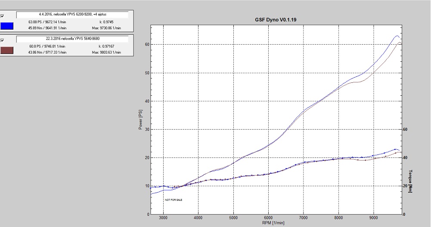Click the Torque [Nm] axis label
431x227 pixels.
pyautogui.click(x=411, y=181)
